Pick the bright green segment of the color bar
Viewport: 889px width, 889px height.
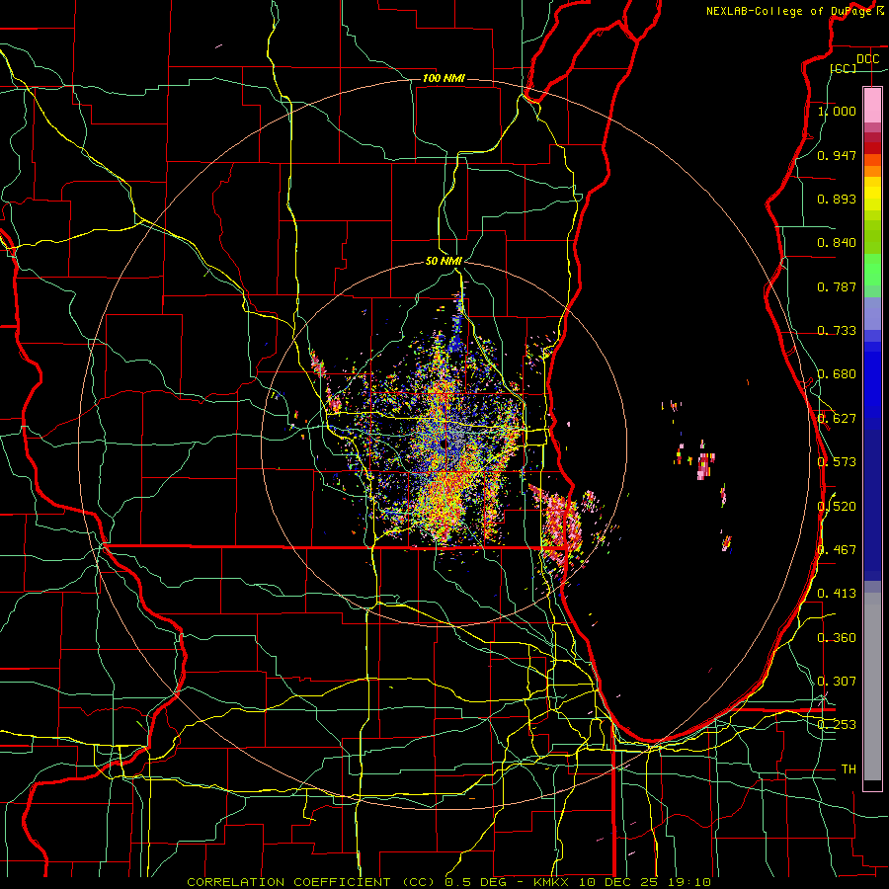click(872, 270)
